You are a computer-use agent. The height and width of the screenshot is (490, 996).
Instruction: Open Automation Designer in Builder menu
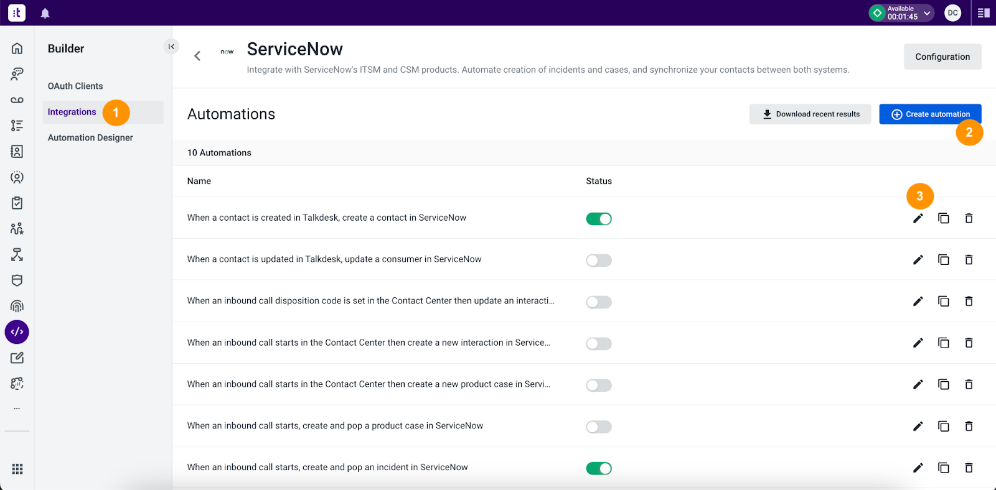tap(90, 138)
